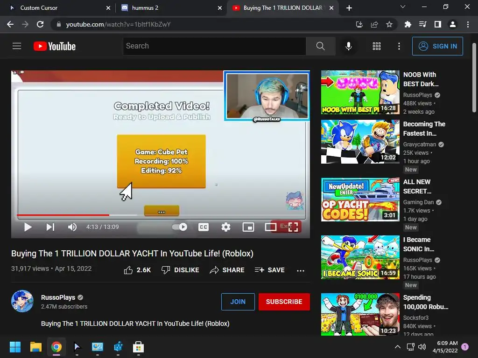Toggle autoplay switch in player
478x358 pixels.
(180, 227)
